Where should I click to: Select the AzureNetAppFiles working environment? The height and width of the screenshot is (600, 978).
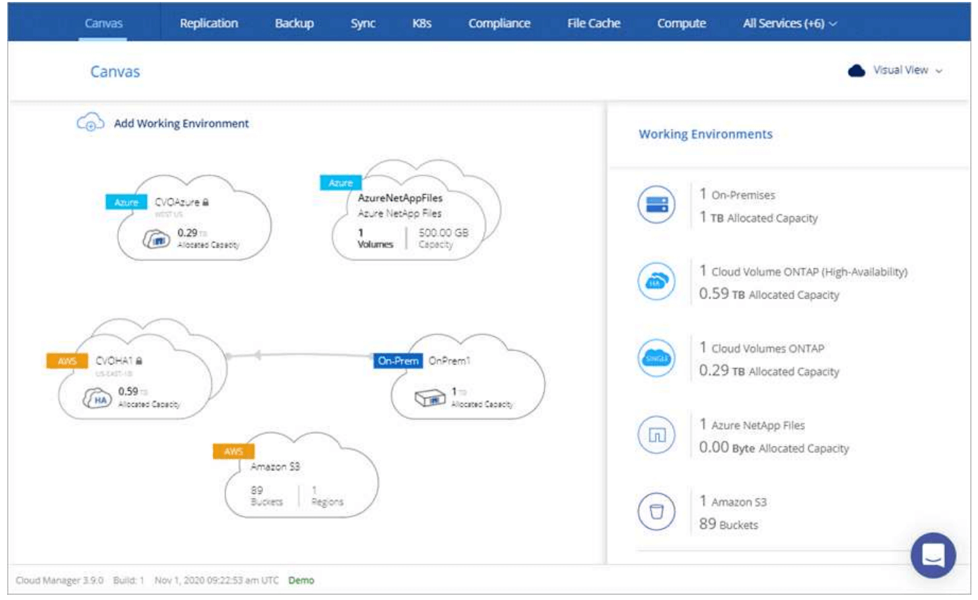click(x=416, y=211)
